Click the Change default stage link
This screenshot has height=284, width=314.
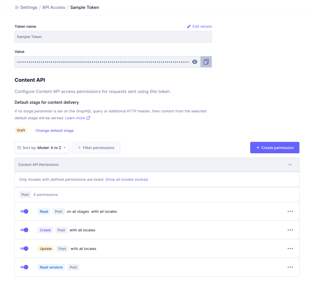pos(54,130)
